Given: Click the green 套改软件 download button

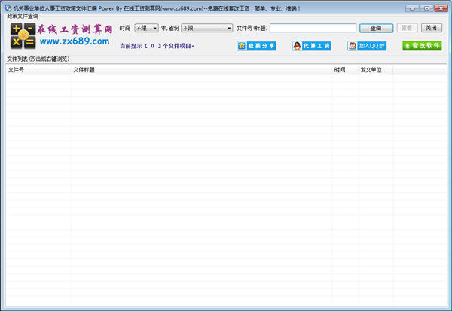Looking at the screenshot, I should [422, 46].
